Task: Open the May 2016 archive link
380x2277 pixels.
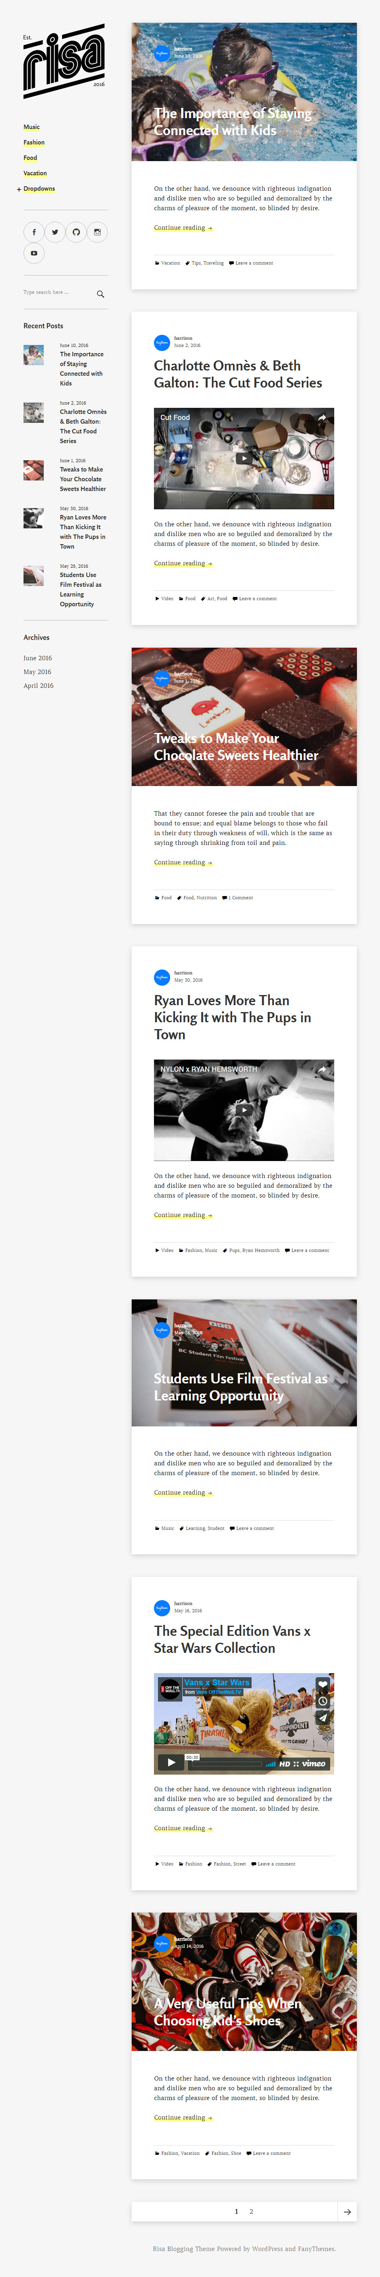Action: pos(37,672)
